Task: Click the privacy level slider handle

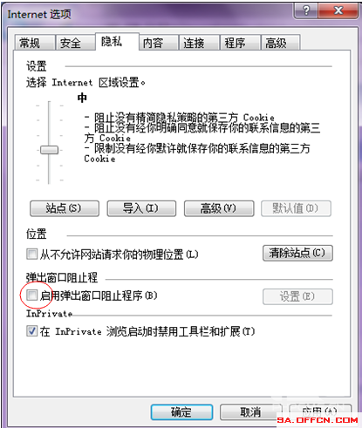Action: tap(49, 150)
